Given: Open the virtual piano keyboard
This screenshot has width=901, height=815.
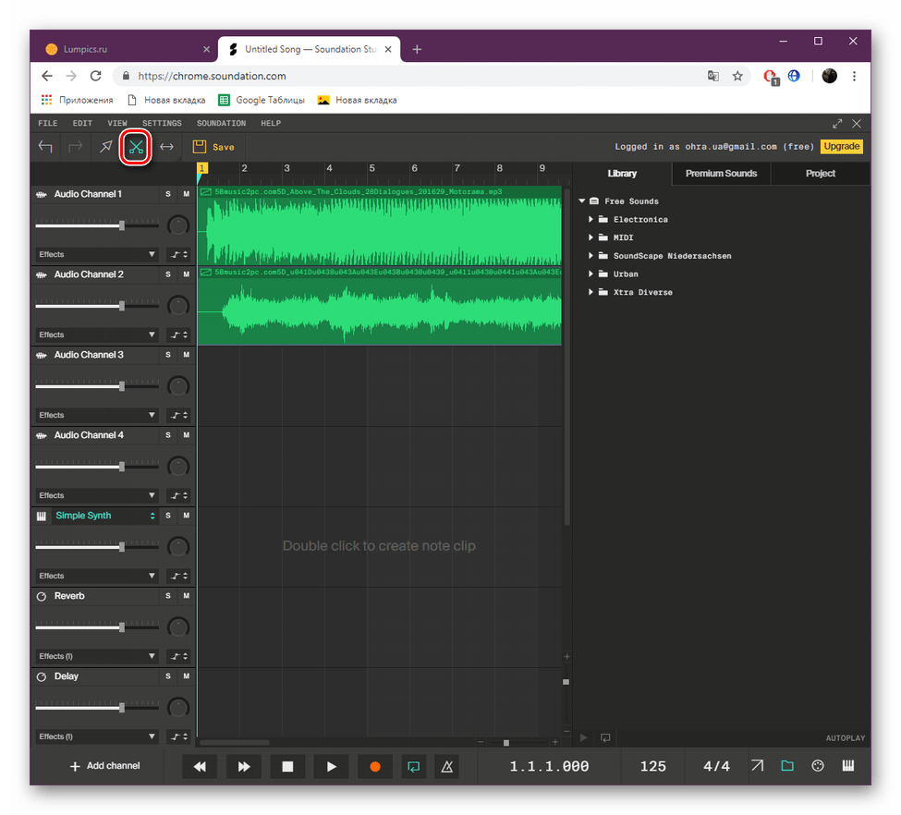Looking at the screenshot, I should [847, 766].
